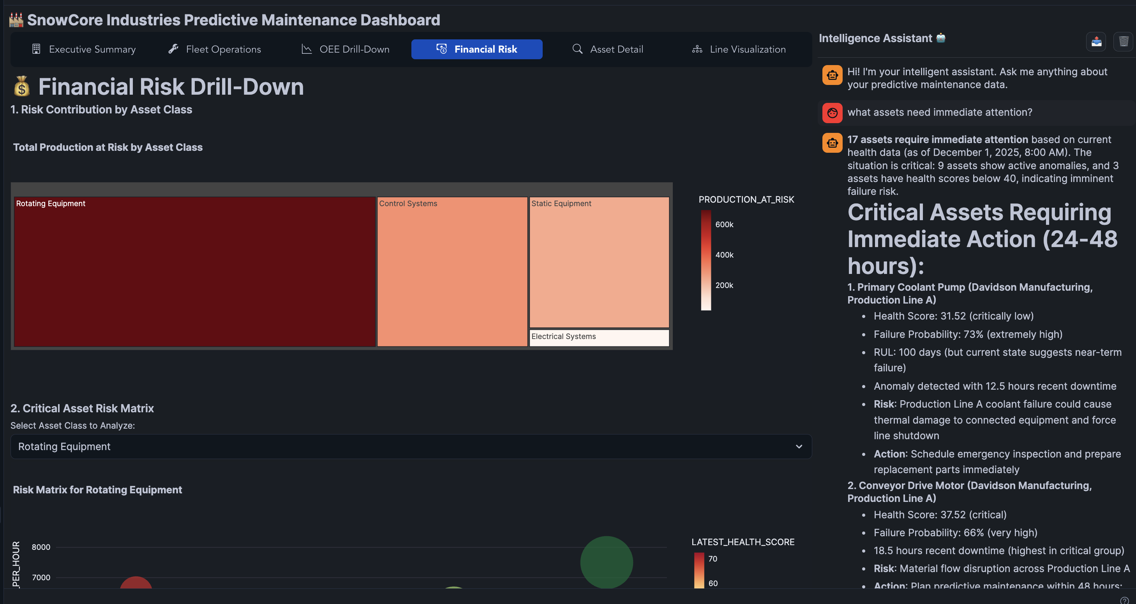Click the PRODUCTION_AT_RISK color scale bar

coord(706,260)
